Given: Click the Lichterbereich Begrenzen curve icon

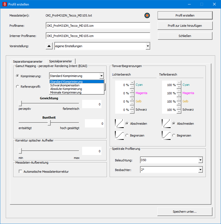Looking at the screenshot, I should coord(119,135).
